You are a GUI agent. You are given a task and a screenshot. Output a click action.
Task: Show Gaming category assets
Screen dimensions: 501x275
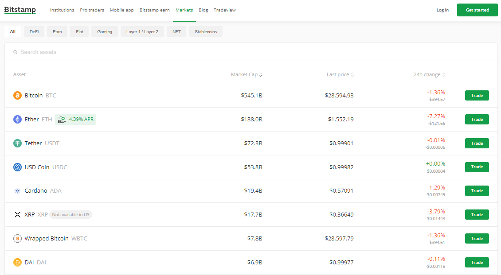(105, 31)
